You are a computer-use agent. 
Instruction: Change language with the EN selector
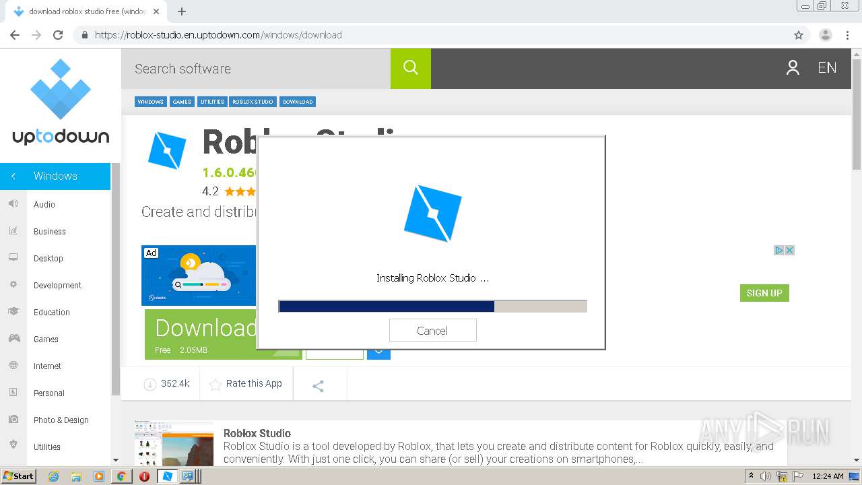tap(827, 67)
